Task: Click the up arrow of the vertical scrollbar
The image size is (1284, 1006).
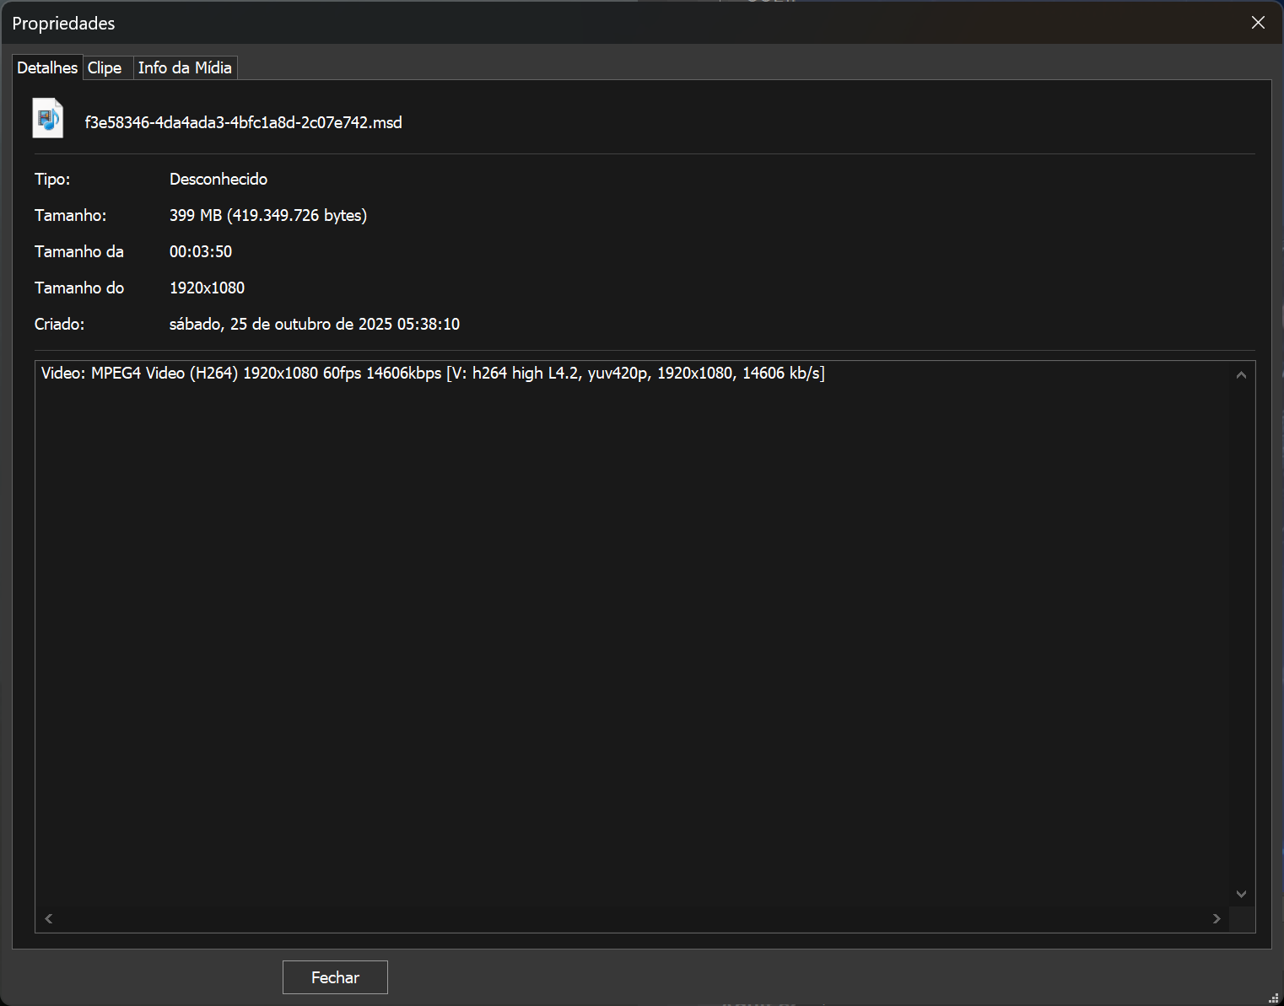Action: point(1241,375)
